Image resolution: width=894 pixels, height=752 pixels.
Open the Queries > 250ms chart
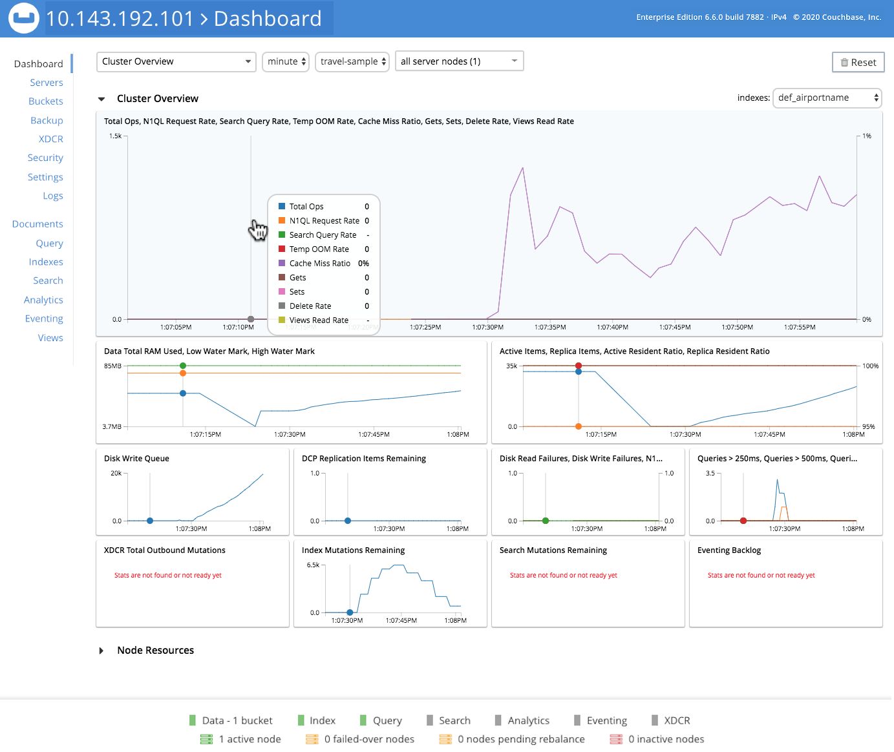click(x=786, y=492)
